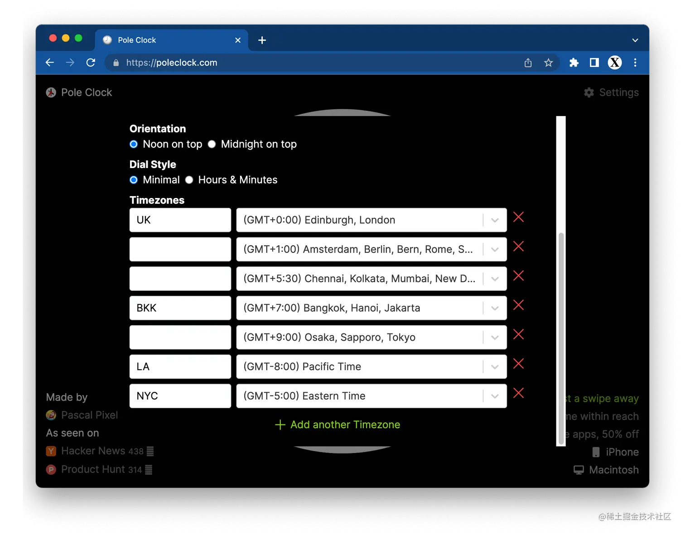
Task: Close the Pole Clock tab
Action: 238,40
